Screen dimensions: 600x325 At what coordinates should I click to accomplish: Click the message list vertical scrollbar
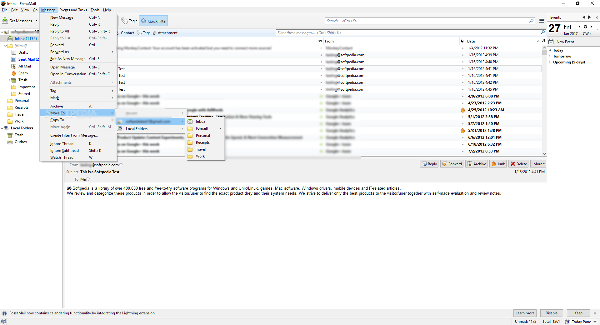point(544,100)
